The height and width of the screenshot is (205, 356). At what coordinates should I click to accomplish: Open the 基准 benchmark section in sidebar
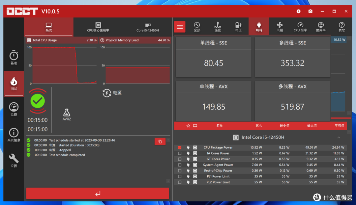14,58
